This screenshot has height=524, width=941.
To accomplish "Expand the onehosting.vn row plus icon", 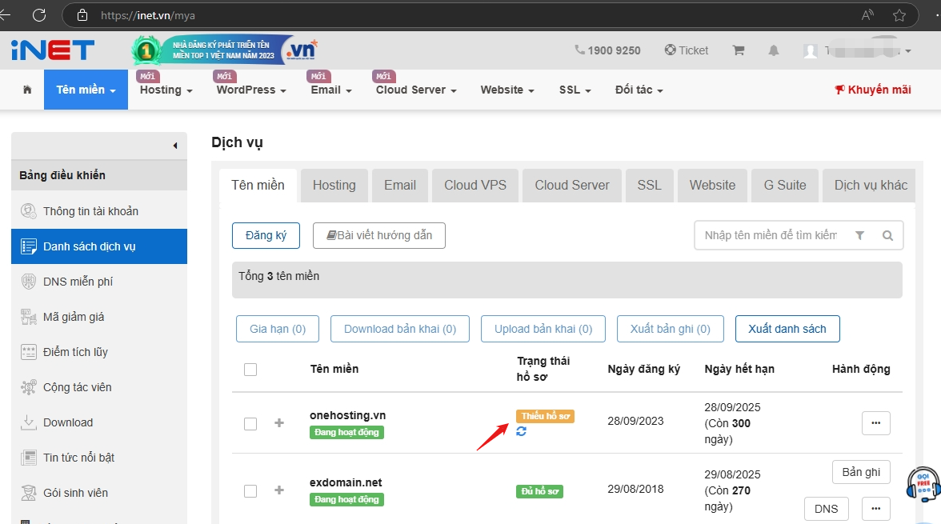I will (278, 424).
